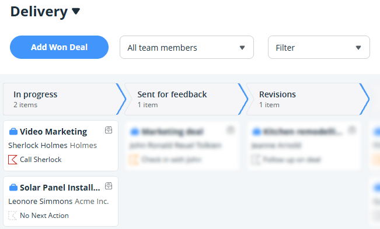
Task: Select the Revisions stage header
Action: tap(308, 99)
